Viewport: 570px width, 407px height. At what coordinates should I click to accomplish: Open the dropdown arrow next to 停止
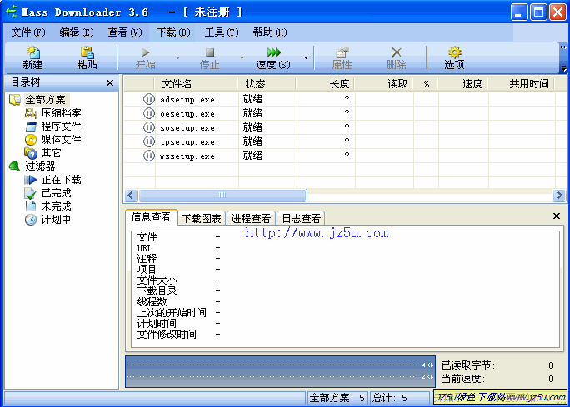click(x=242, y=57)
